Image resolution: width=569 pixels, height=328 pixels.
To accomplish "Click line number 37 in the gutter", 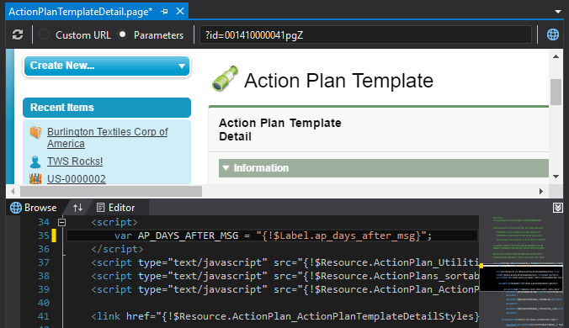I will tap(44, 262).
